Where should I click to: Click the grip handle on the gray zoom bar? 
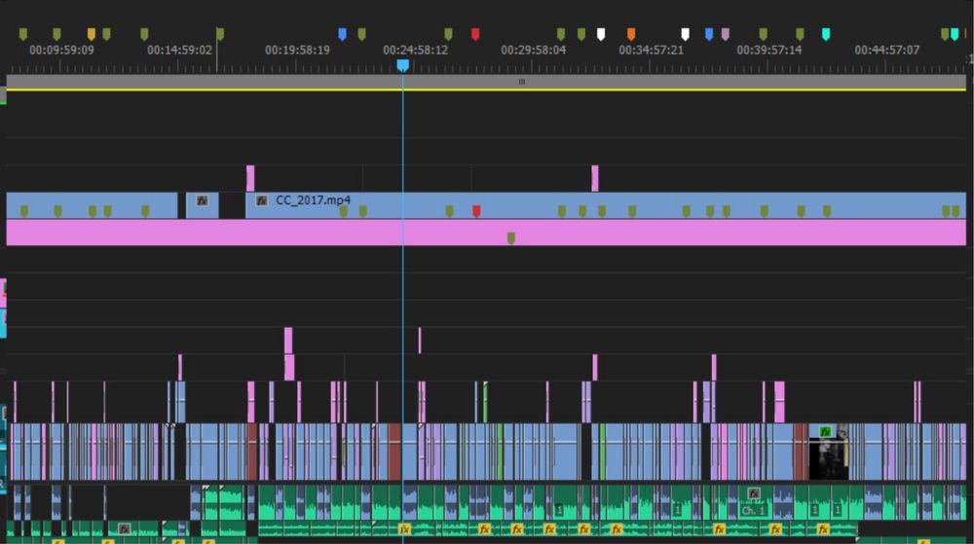(x=522, y=81)
